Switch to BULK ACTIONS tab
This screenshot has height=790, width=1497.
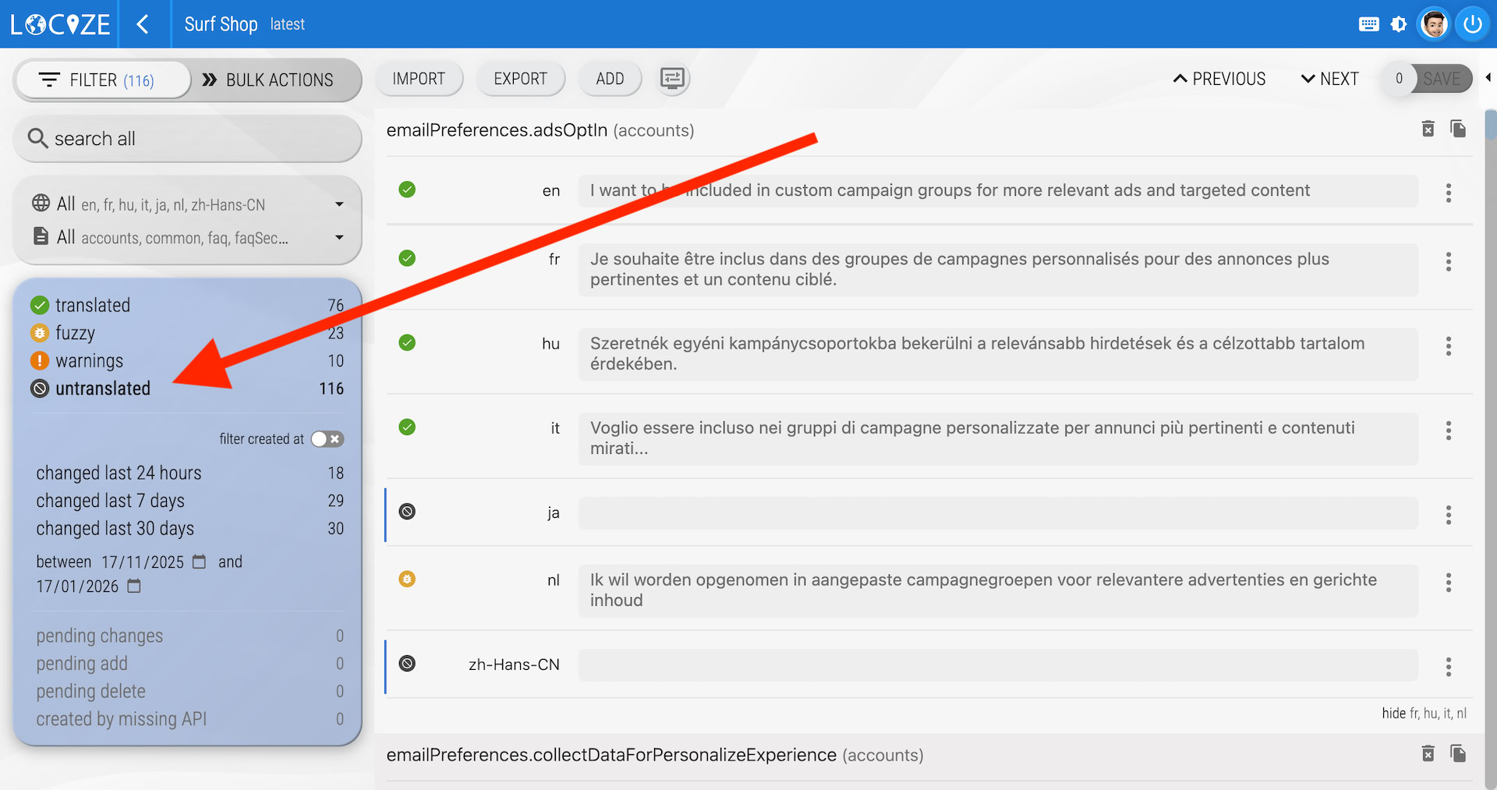click(x=268, y=80)
